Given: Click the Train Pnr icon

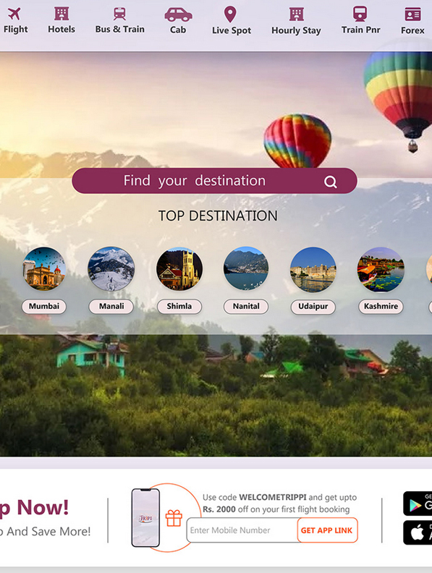Looking at the screenshot, I should click(360, 14).
